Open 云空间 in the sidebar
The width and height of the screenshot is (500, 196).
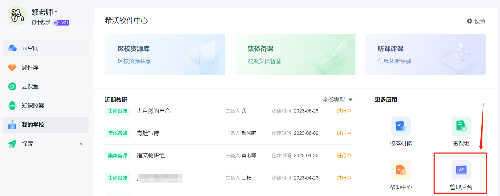[x=46, y=48]
